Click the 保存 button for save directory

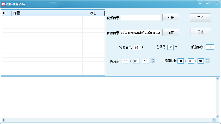170,32
